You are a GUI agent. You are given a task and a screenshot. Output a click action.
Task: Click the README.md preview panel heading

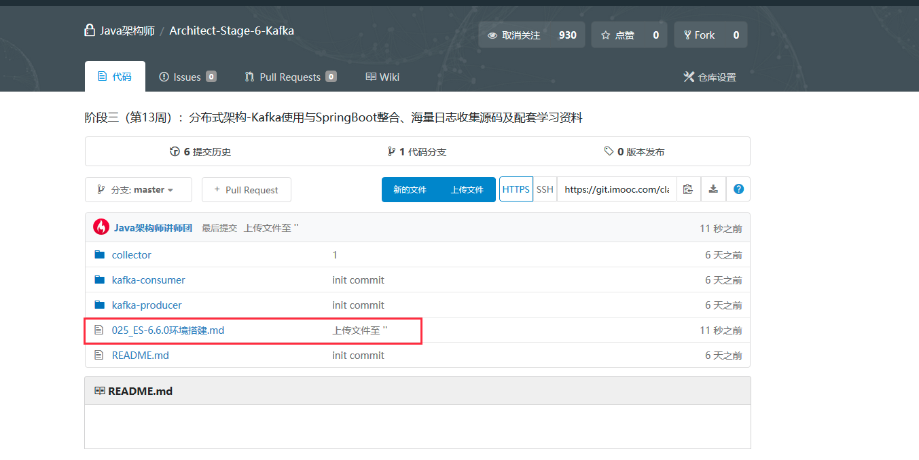pyautogui.click(x=140, y=391)
